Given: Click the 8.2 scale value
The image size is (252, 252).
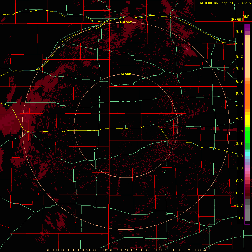Looking at the screenshot, I should pyautogui.click(x=239, y=56).
